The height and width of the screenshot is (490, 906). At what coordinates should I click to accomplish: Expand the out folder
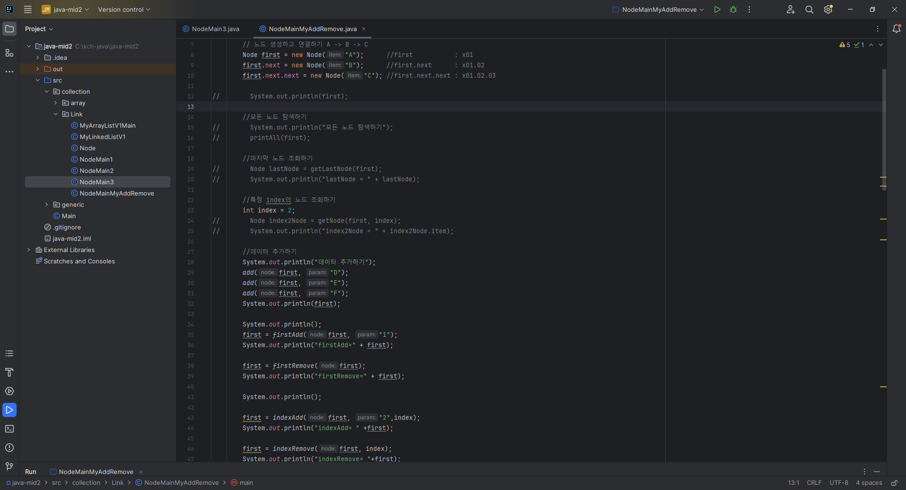coord(38,69)
